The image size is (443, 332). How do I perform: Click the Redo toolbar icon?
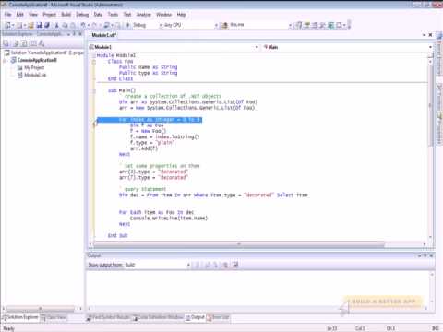pyautogui.click(x=94, y=25)
